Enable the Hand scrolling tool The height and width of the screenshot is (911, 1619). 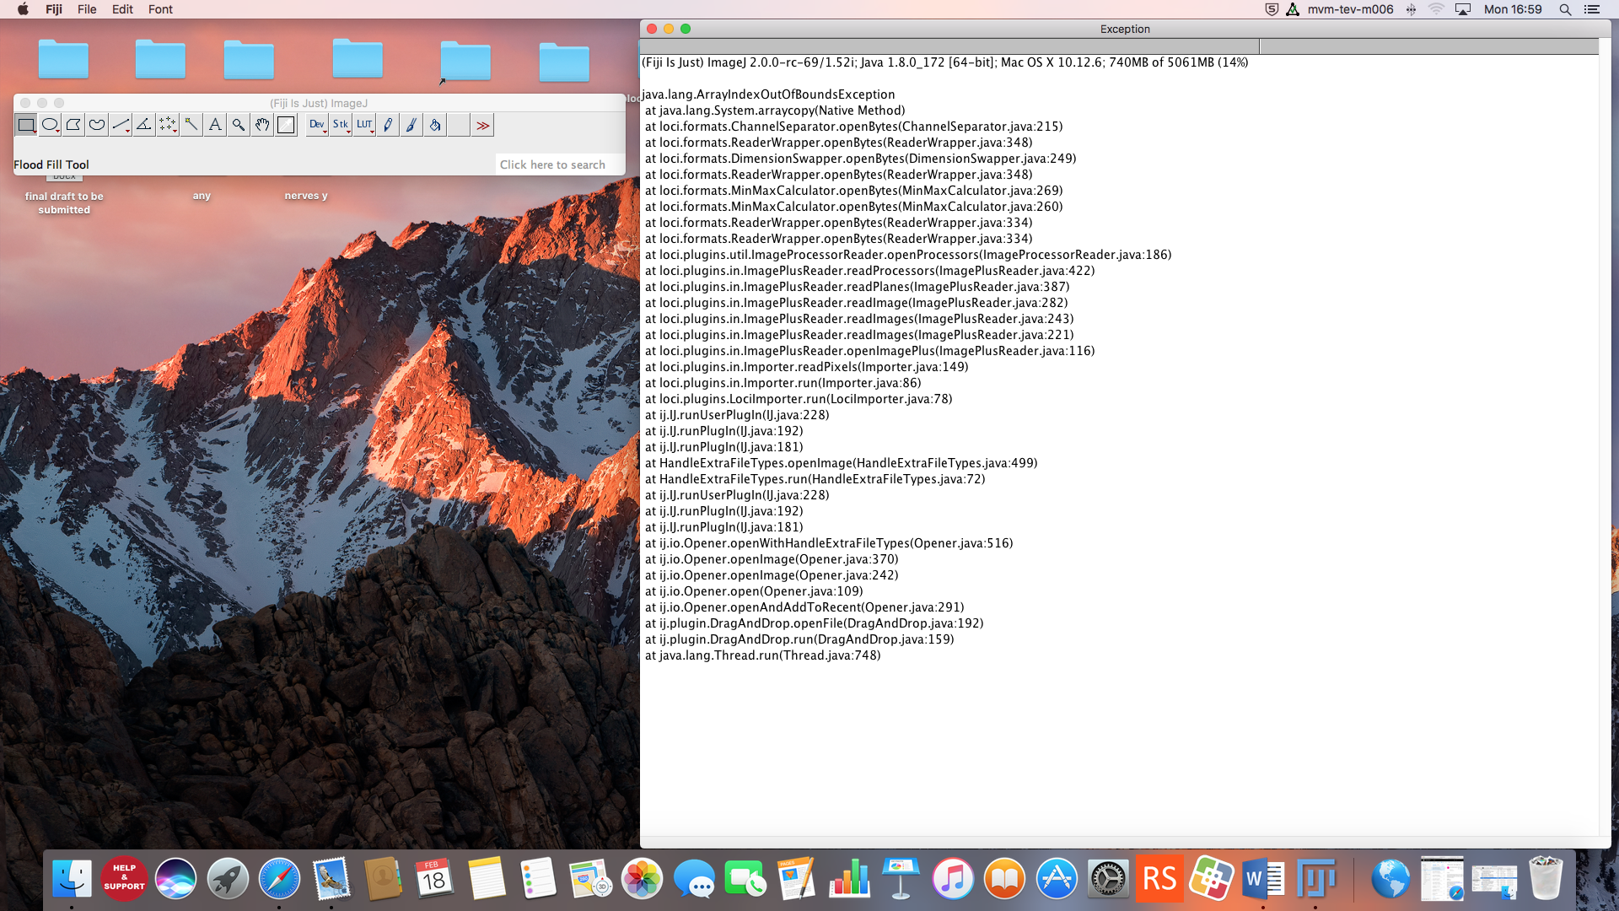pos(262,125)
